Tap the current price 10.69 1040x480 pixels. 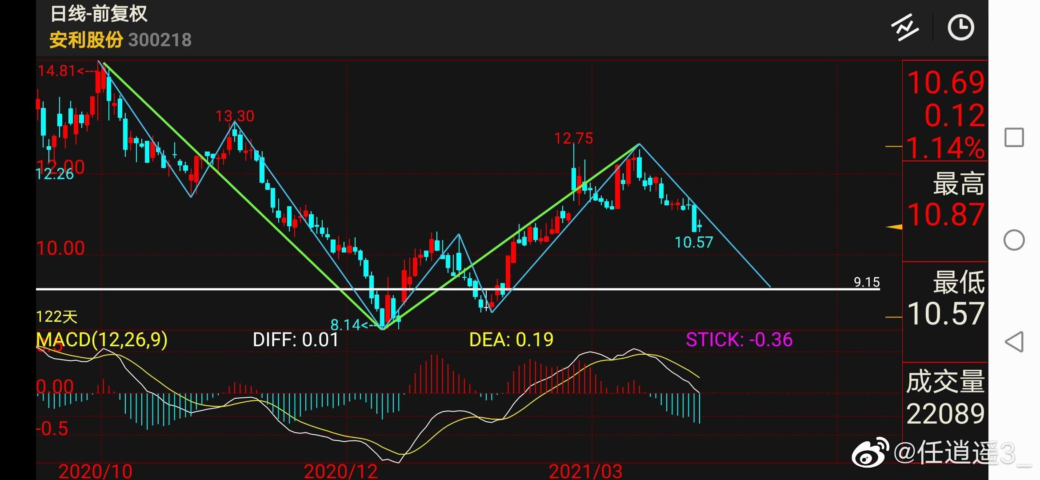[946, 83]
